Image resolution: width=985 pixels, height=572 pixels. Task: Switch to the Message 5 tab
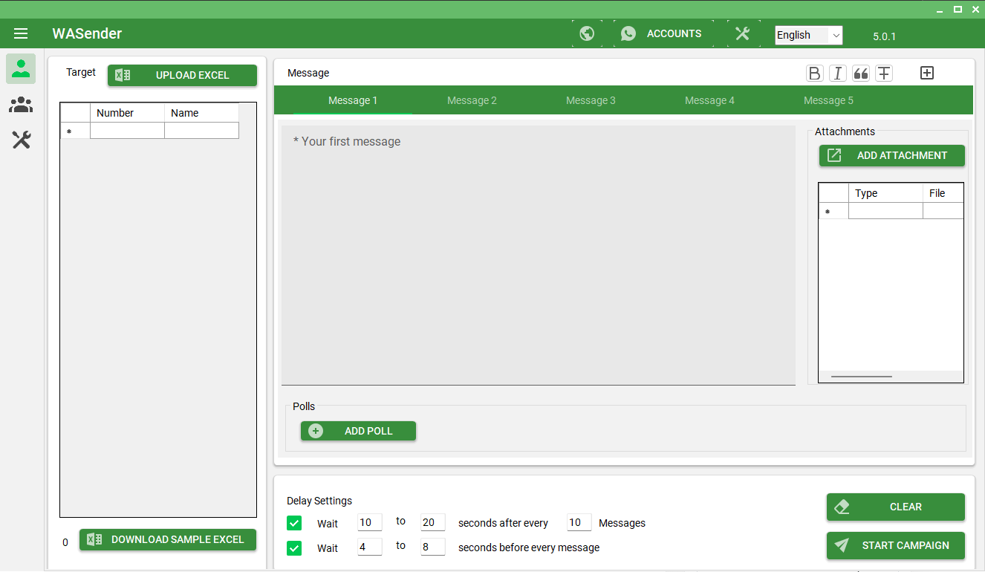click(828, 100)
